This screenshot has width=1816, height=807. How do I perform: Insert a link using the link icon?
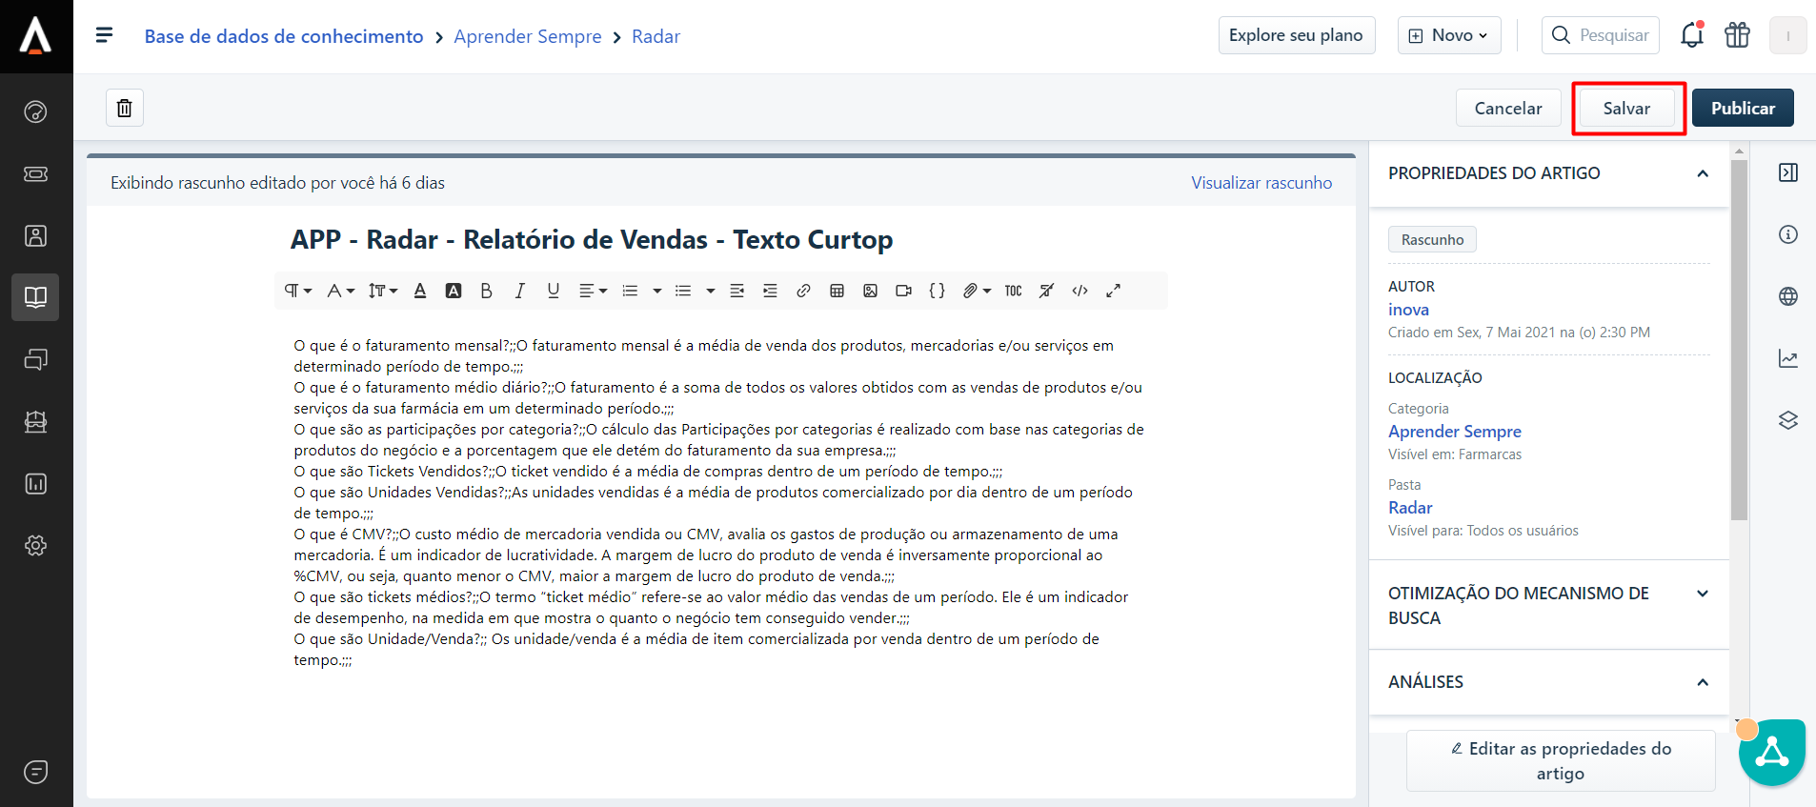pyautogui.click(x=803, y=292)
